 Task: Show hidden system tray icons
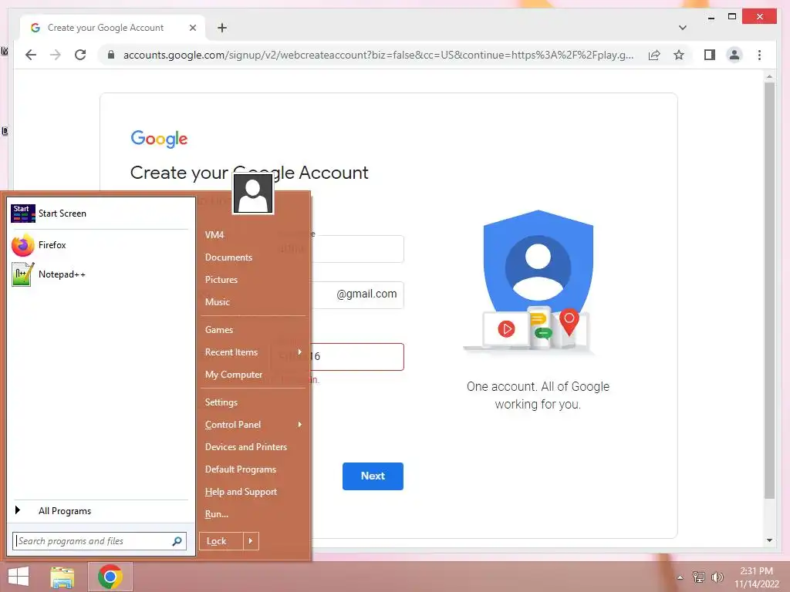tap(680, 577)
